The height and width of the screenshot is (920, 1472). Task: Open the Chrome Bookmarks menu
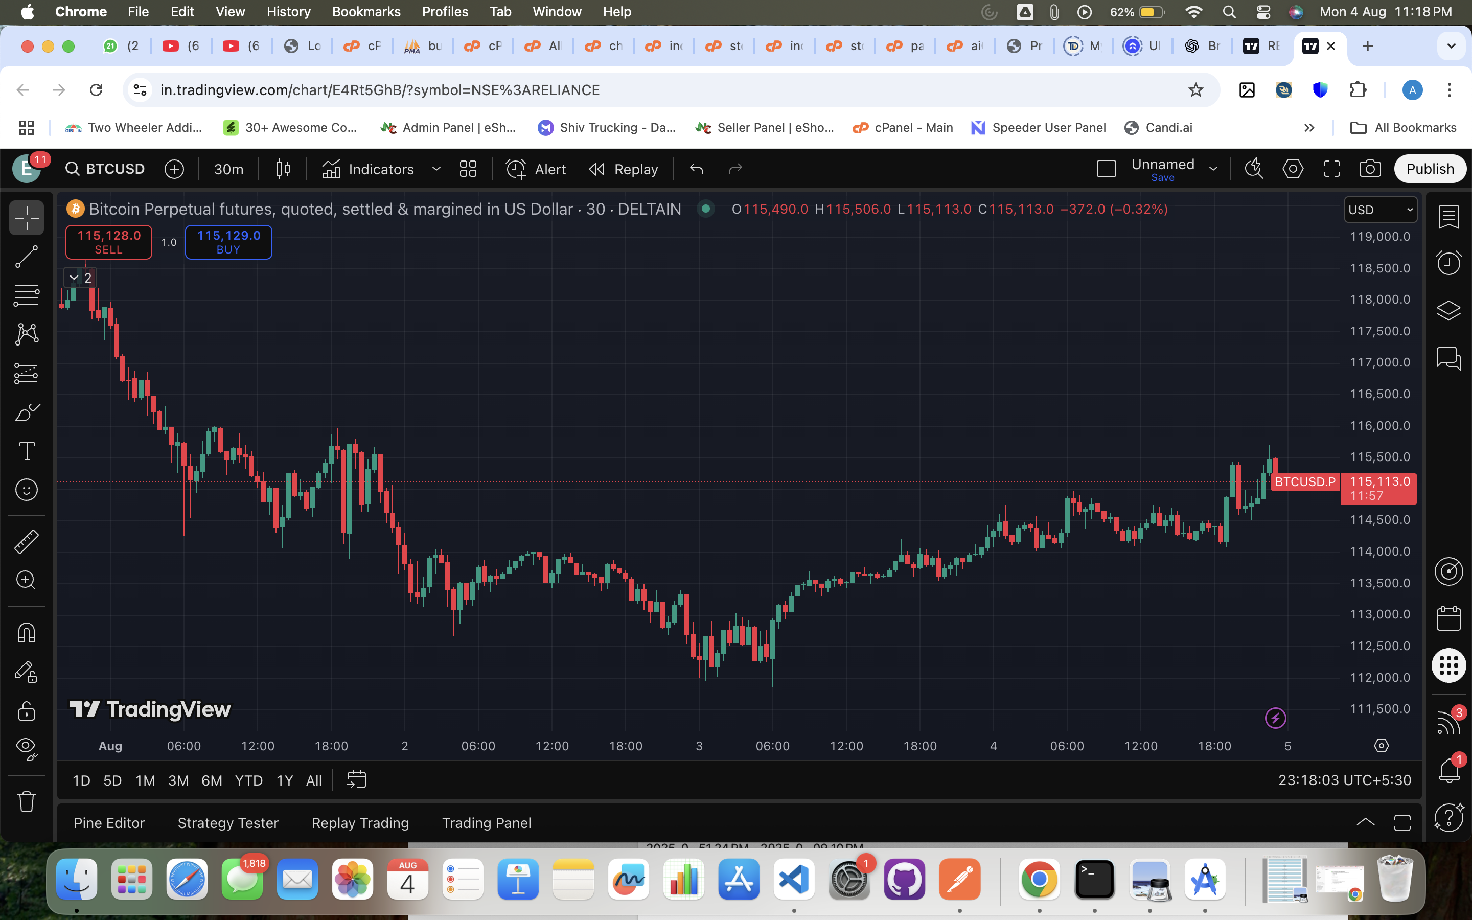[365, 12]
